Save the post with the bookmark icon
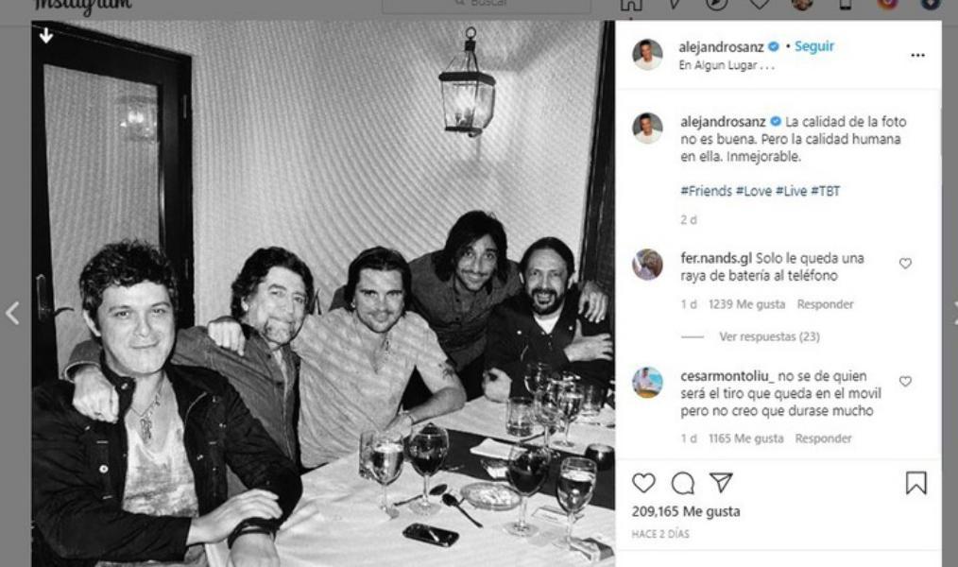Image resolution: width=958 pixels, height=567 pixels. (915, 483)
